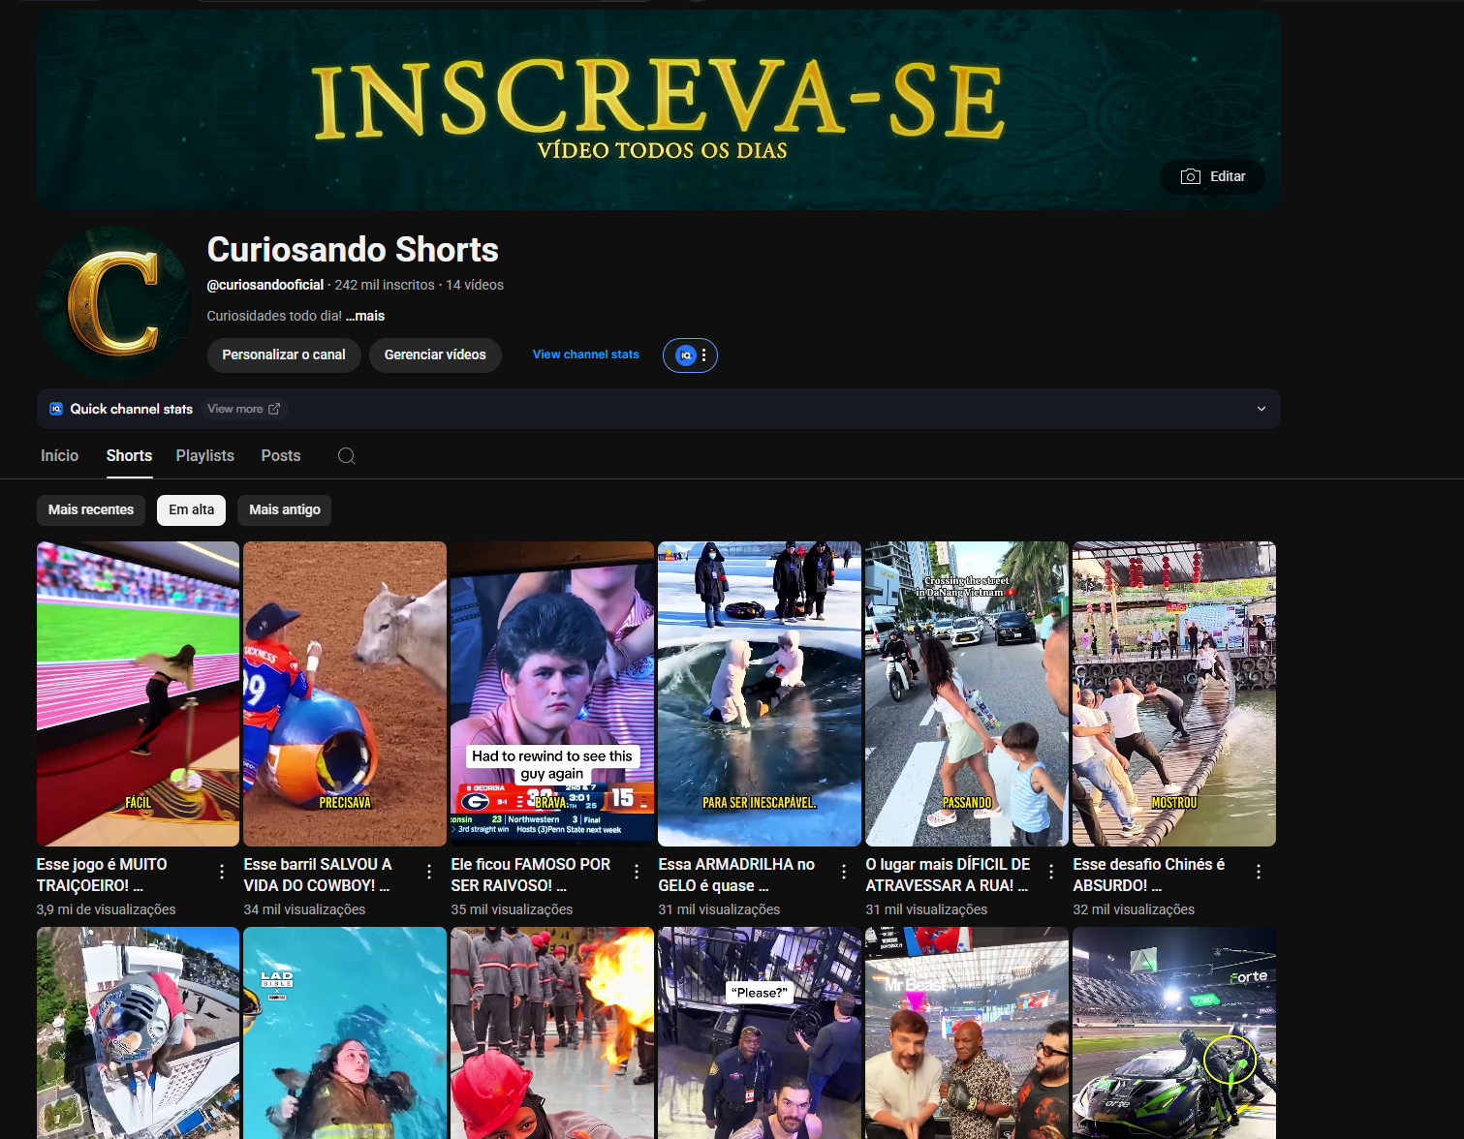This screenshot has height=1139, width=1464.
Task: Click the channel search magnifier icon
Action: pyautogui.click(x=346, y=456)
